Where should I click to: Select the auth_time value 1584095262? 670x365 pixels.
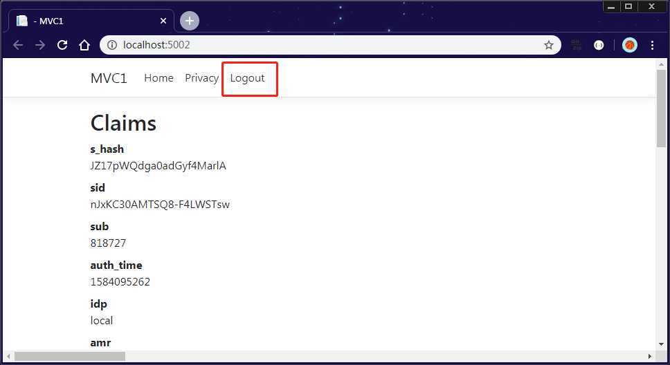click(x=120, y=282)
